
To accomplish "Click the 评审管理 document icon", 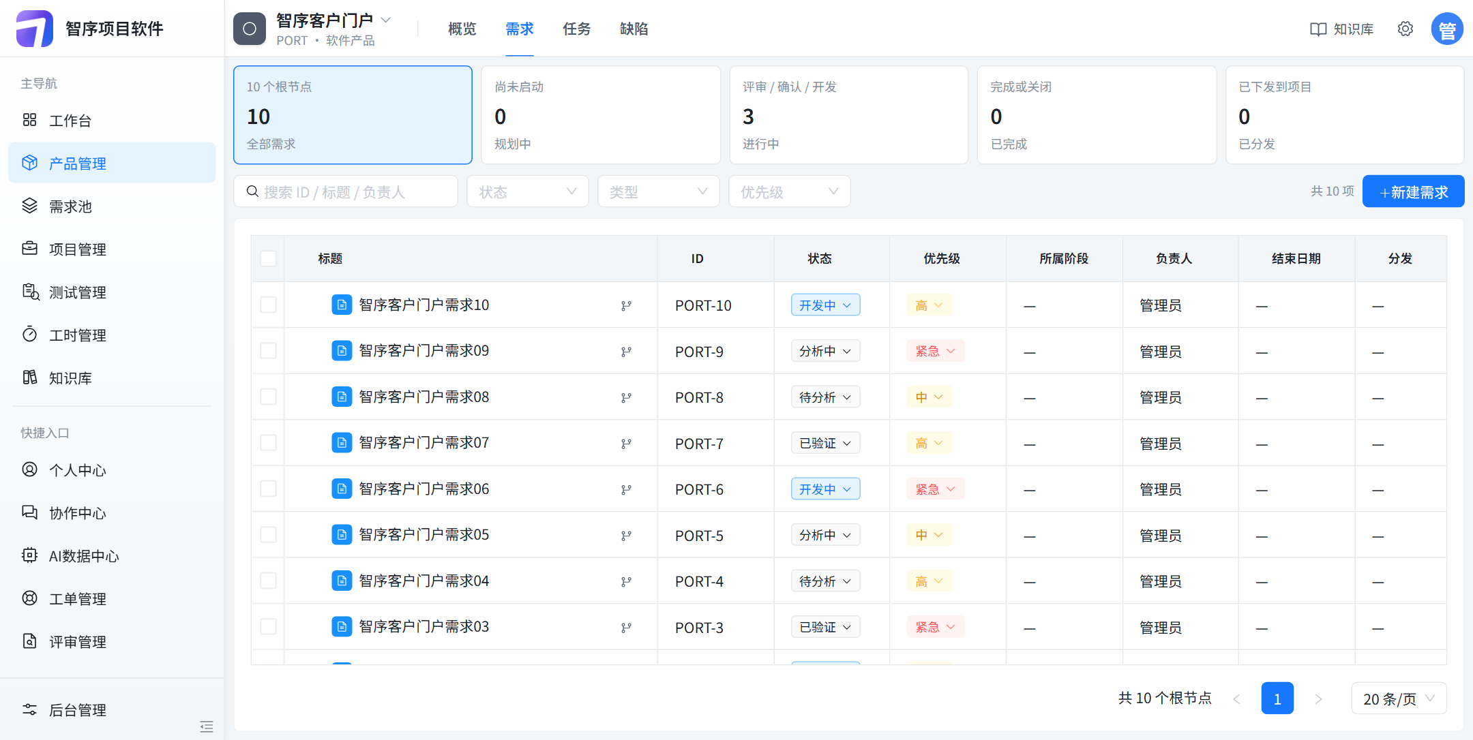I will pyautogui.click(x=29, y=641).
